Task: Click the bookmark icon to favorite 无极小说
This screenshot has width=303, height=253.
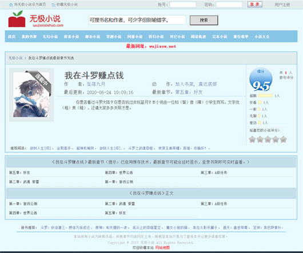Action: pos(54,5)
